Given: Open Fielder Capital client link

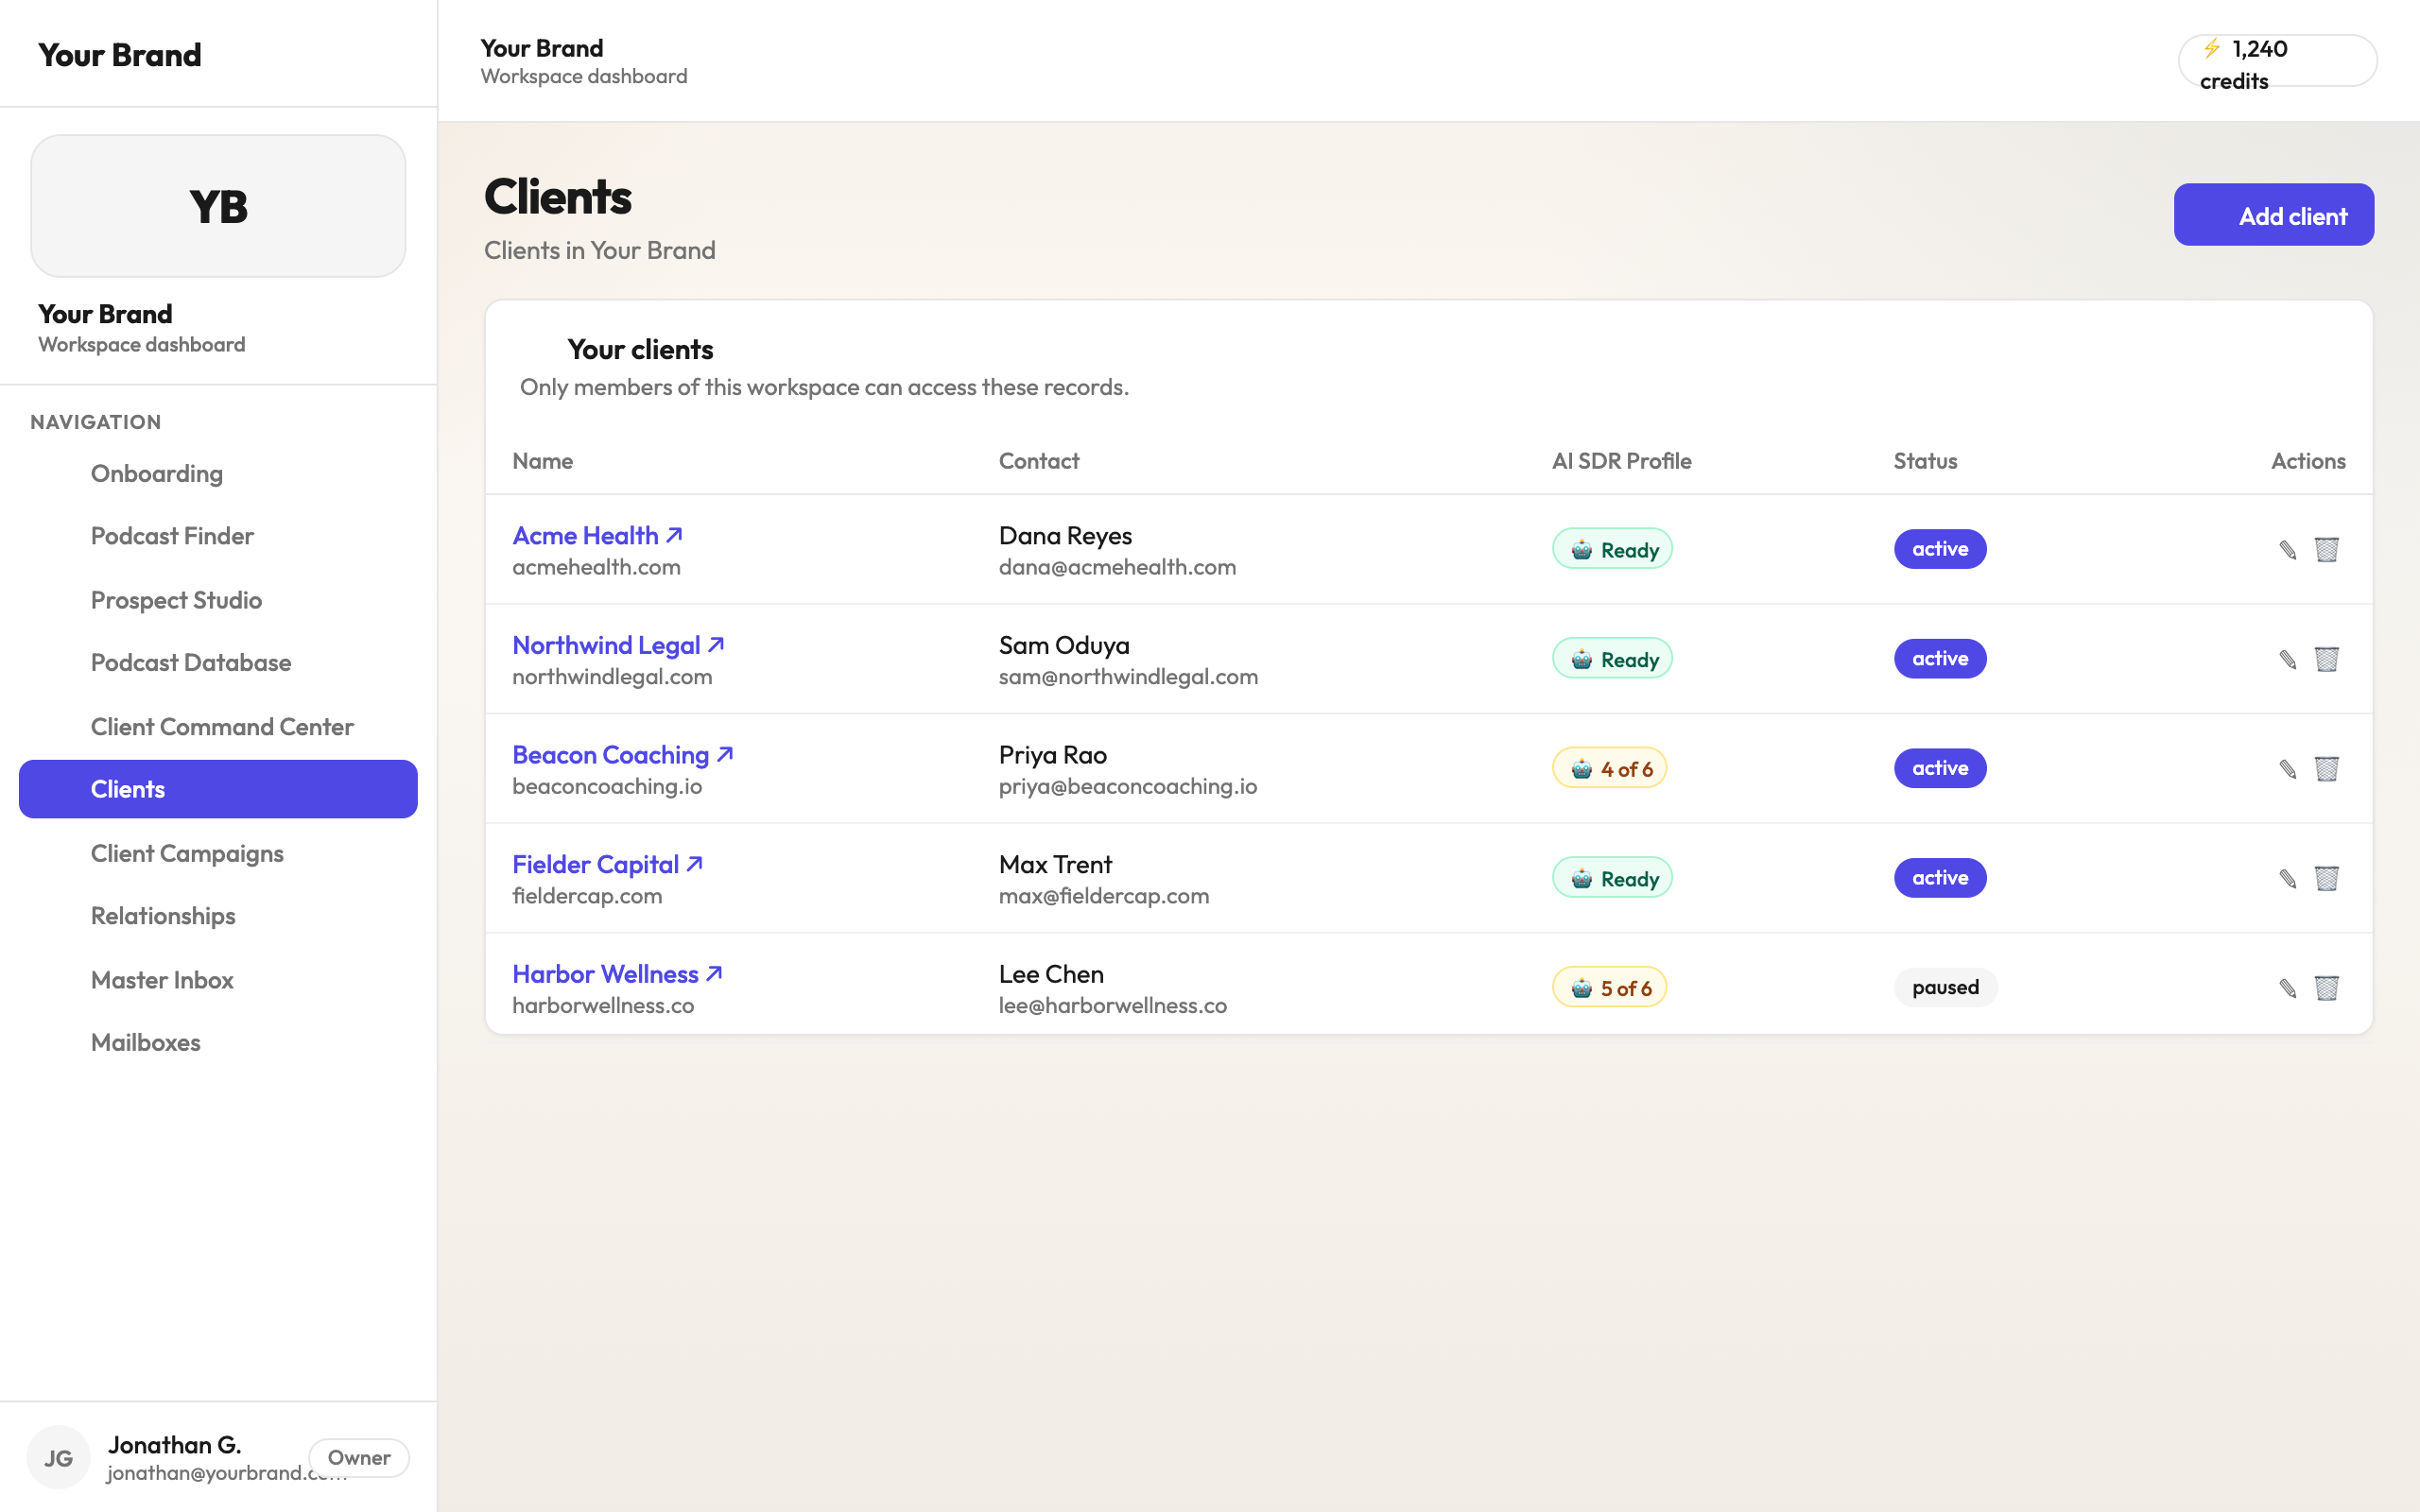Looking at the screenshot, I should [x=608, y=864].
